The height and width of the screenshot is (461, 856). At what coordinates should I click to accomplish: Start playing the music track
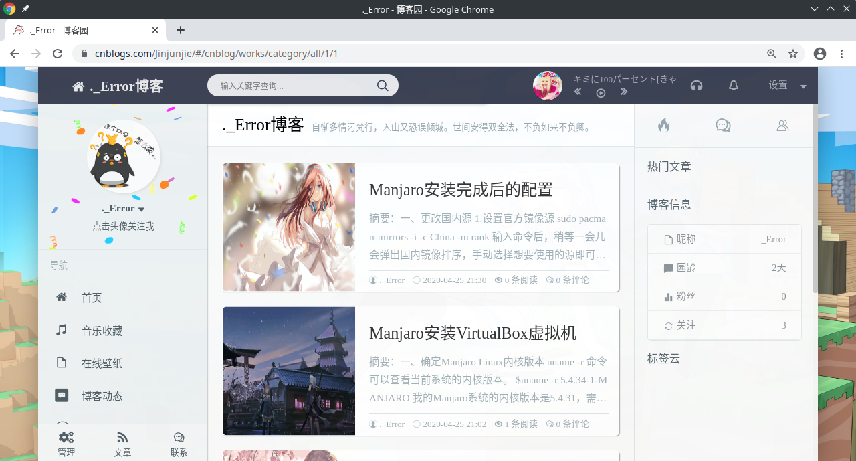pos(601,93)
